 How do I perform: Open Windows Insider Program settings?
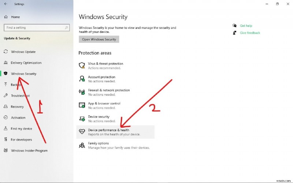click(x=29, y=150)
